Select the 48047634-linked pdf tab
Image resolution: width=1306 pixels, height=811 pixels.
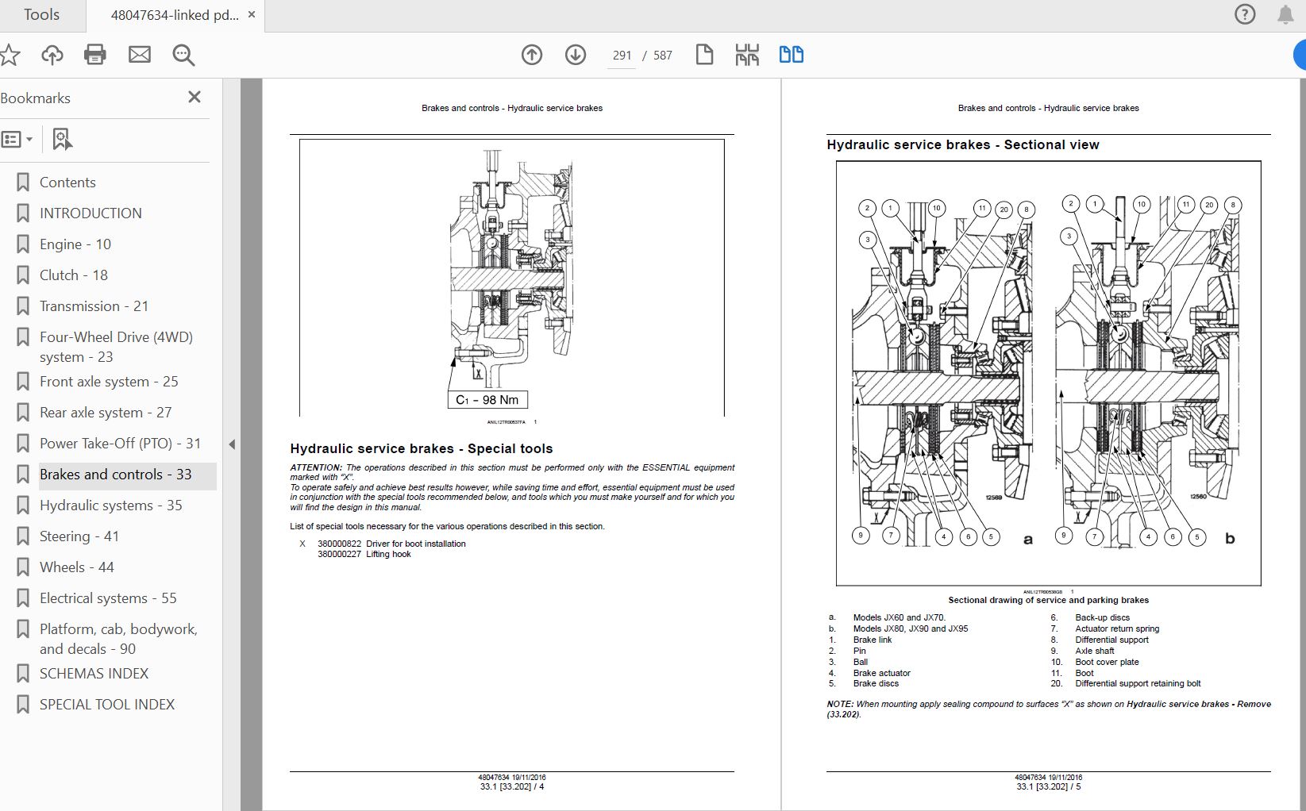coord(175,15)
